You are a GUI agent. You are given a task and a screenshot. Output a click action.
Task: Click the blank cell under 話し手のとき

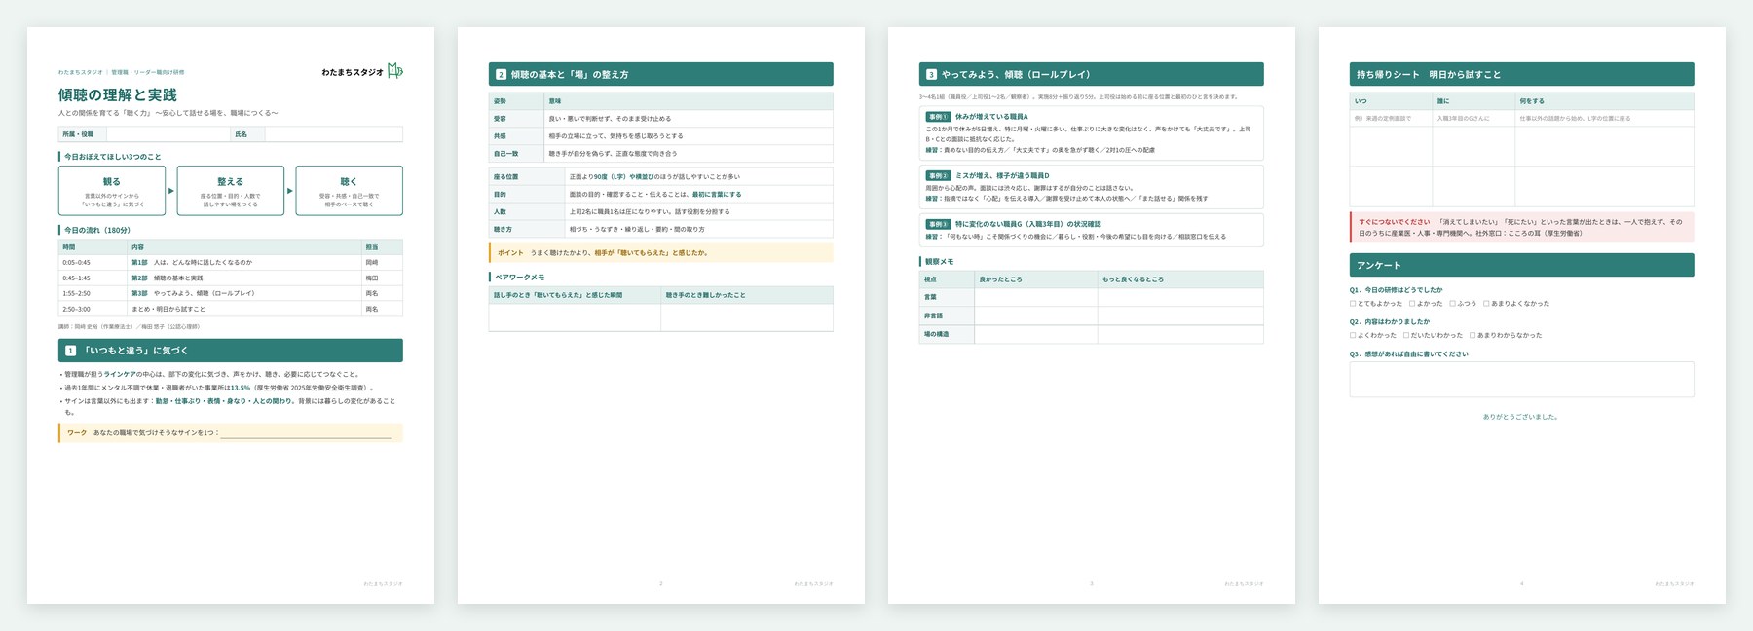coord(575,317)
